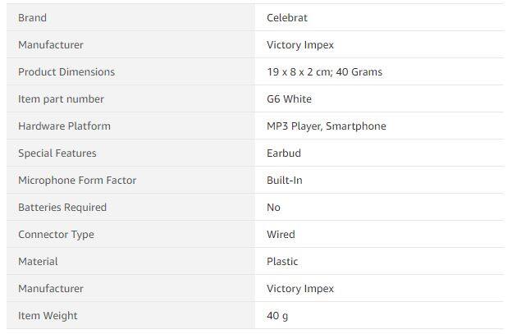This screenshot has width=512, height=334.
Task: Select the No value for batteries
Action: pos(273,207)
